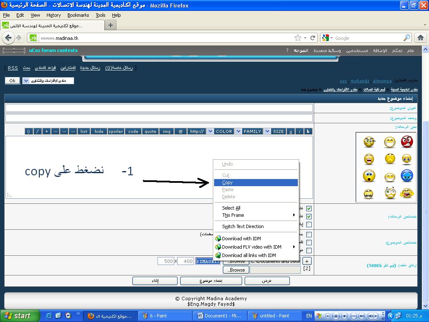Add another attachment with the + button
Image resolution: width=429 pixels, height=322 pixels.
coord(307,262)
